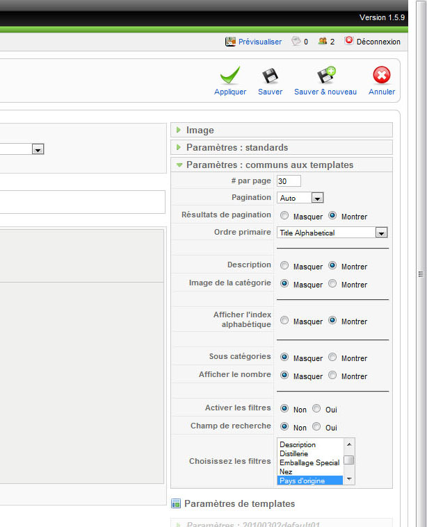Screen dimensions: 427x527
Task: Open the Pagination Auto dropdown
Action: [300, 198]
